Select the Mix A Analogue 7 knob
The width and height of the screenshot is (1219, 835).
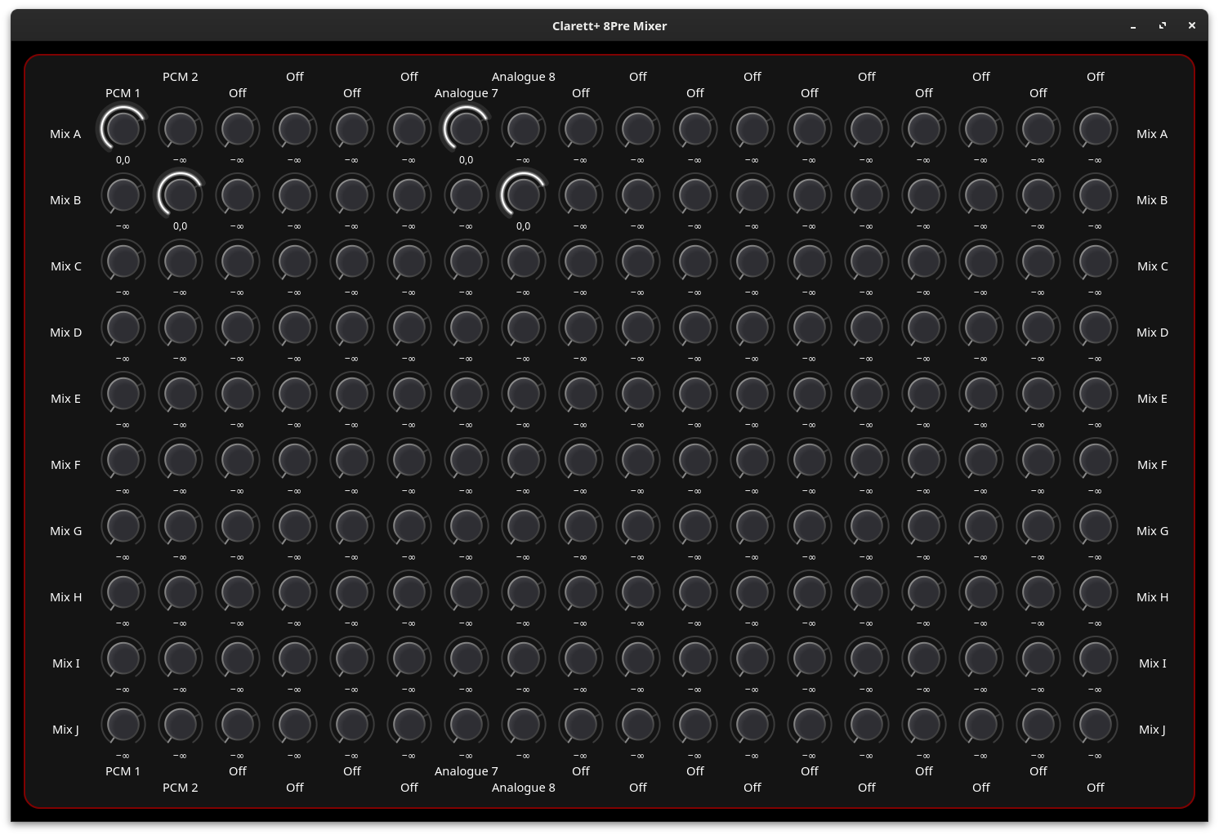(x=466, y=128)
